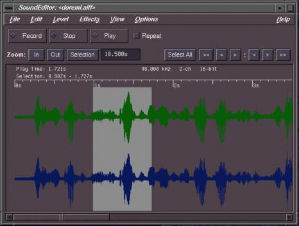This screenshot has height=226, width=299.
Task: Click the horizontal scrollbar thumb
Action: click(61, 217)
